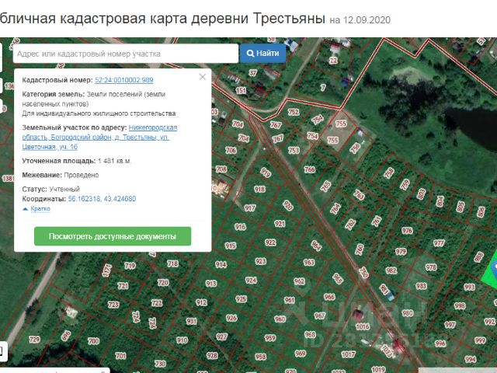Select parcel 914 on the map

(221, 264)
